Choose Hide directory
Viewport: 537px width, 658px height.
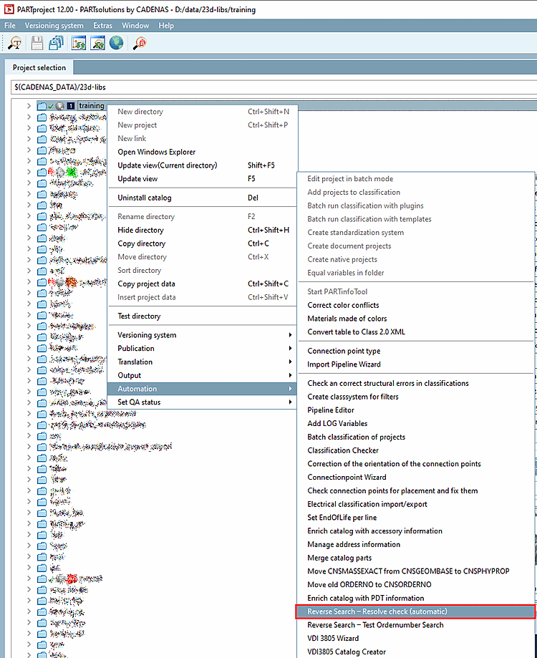[202, 230]
